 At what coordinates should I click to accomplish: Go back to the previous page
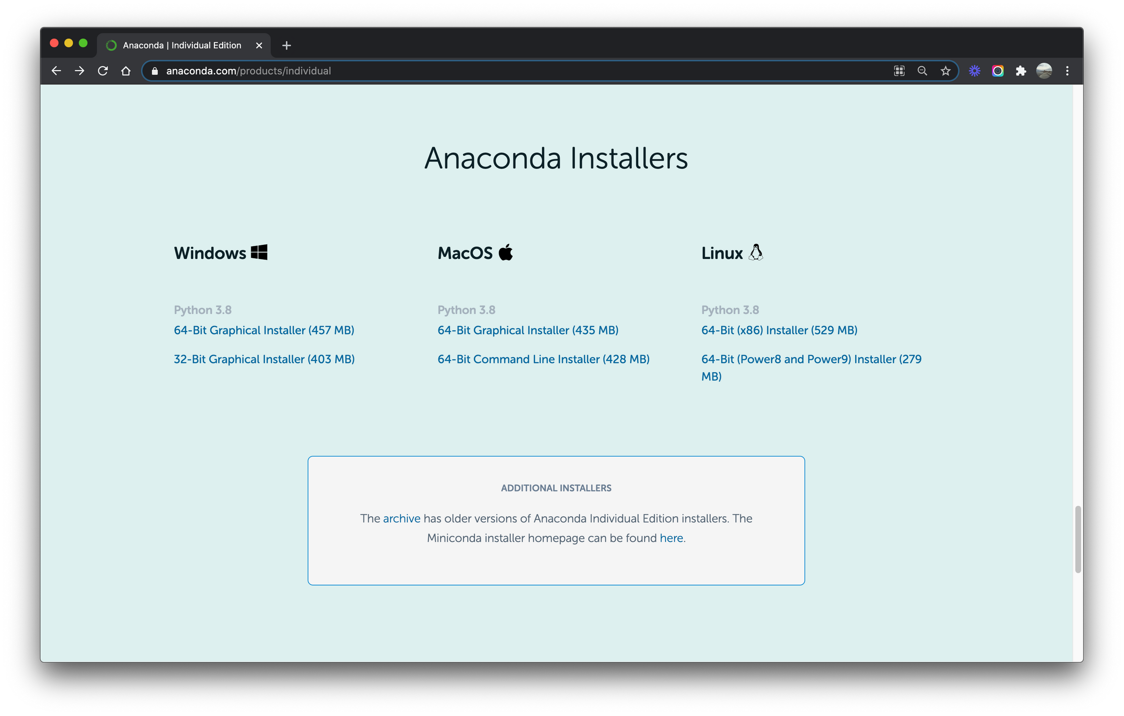[57, 71]
